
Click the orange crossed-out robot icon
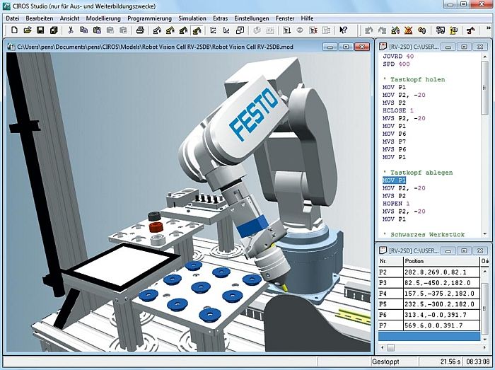(x=409, y=30)
